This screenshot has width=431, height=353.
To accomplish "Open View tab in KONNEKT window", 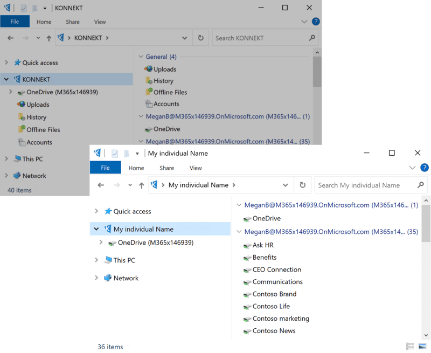I will (x=100, y=22).
